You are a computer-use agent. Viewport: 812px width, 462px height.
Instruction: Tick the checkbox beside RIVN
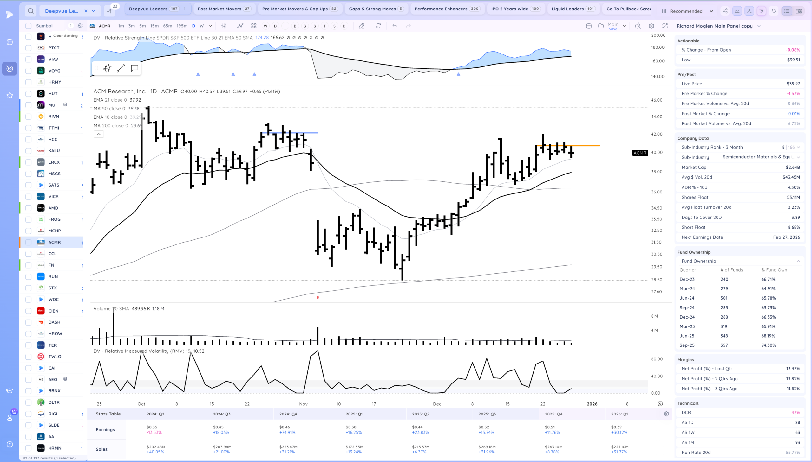(x=29, y=117)
